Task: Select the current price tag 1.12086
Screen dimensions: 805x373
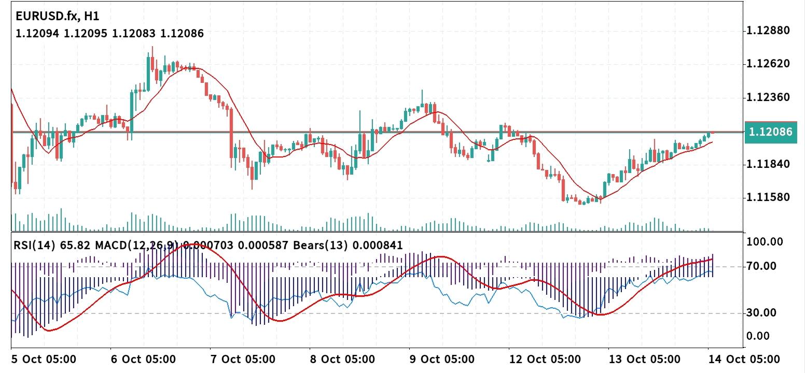Action: [x=770, y=132]
